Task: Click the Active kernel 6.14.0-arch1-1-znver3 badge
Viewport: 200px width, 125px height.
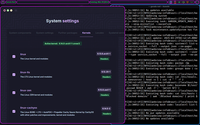Action: (62, 44)
